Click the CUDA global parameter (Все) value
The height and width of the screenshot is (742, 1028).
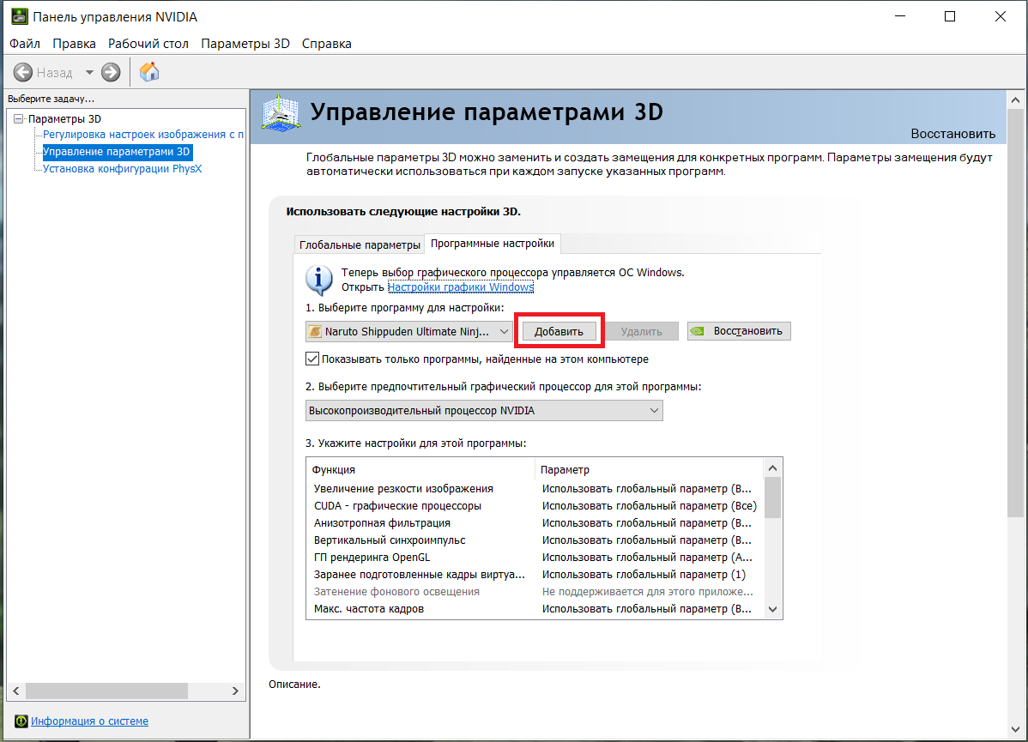(x=649, y=505)
